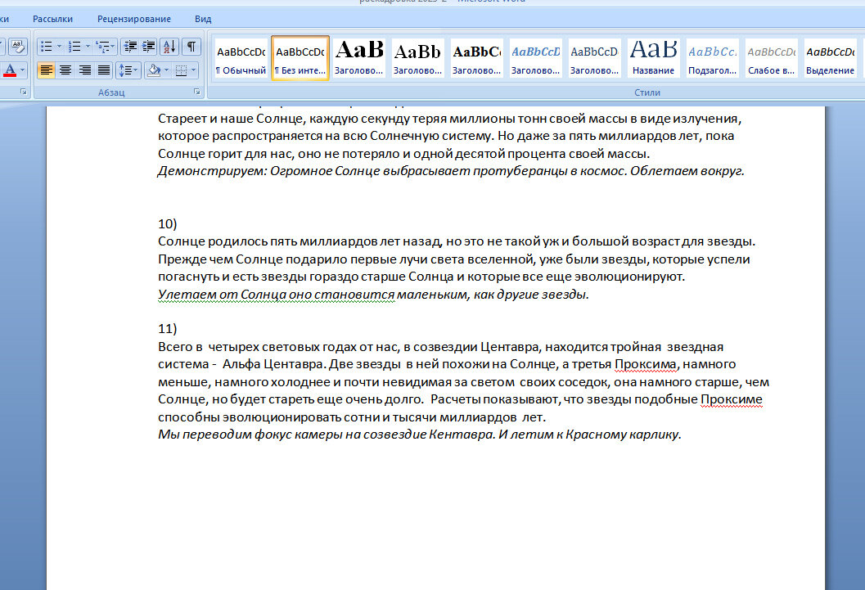Image resolution: width=865 pixels, height=590 pixels.
Task: Apply the Подзаголовок subtitle style
Action: [713, 57]
